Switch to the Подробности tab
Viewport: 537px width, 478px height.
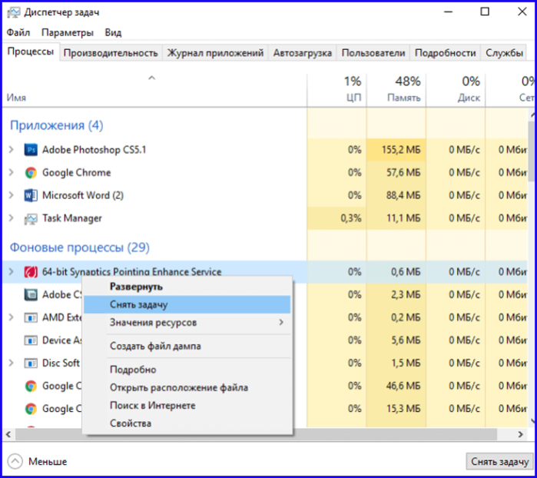(x=446, y=53)
